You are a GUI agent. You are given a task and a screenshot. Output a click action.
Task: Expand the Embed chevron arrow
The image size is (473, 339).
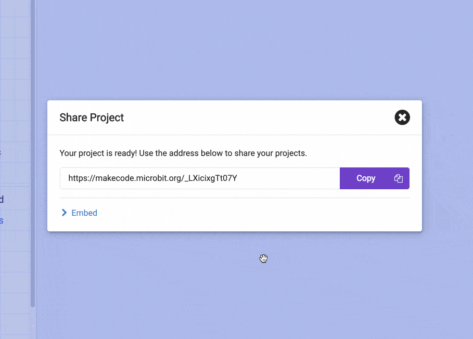(x=64, y=213)
